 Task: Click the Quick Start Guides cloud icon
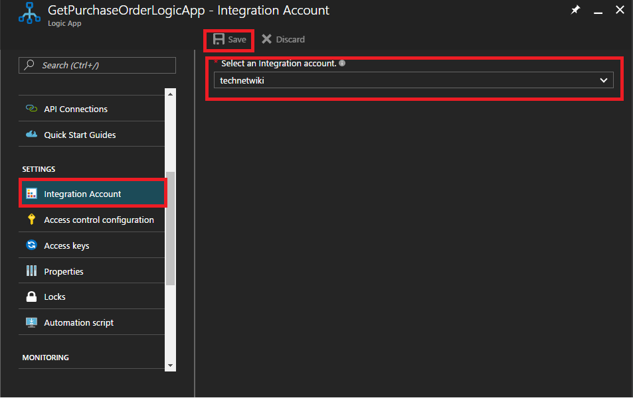coord(31,134)
